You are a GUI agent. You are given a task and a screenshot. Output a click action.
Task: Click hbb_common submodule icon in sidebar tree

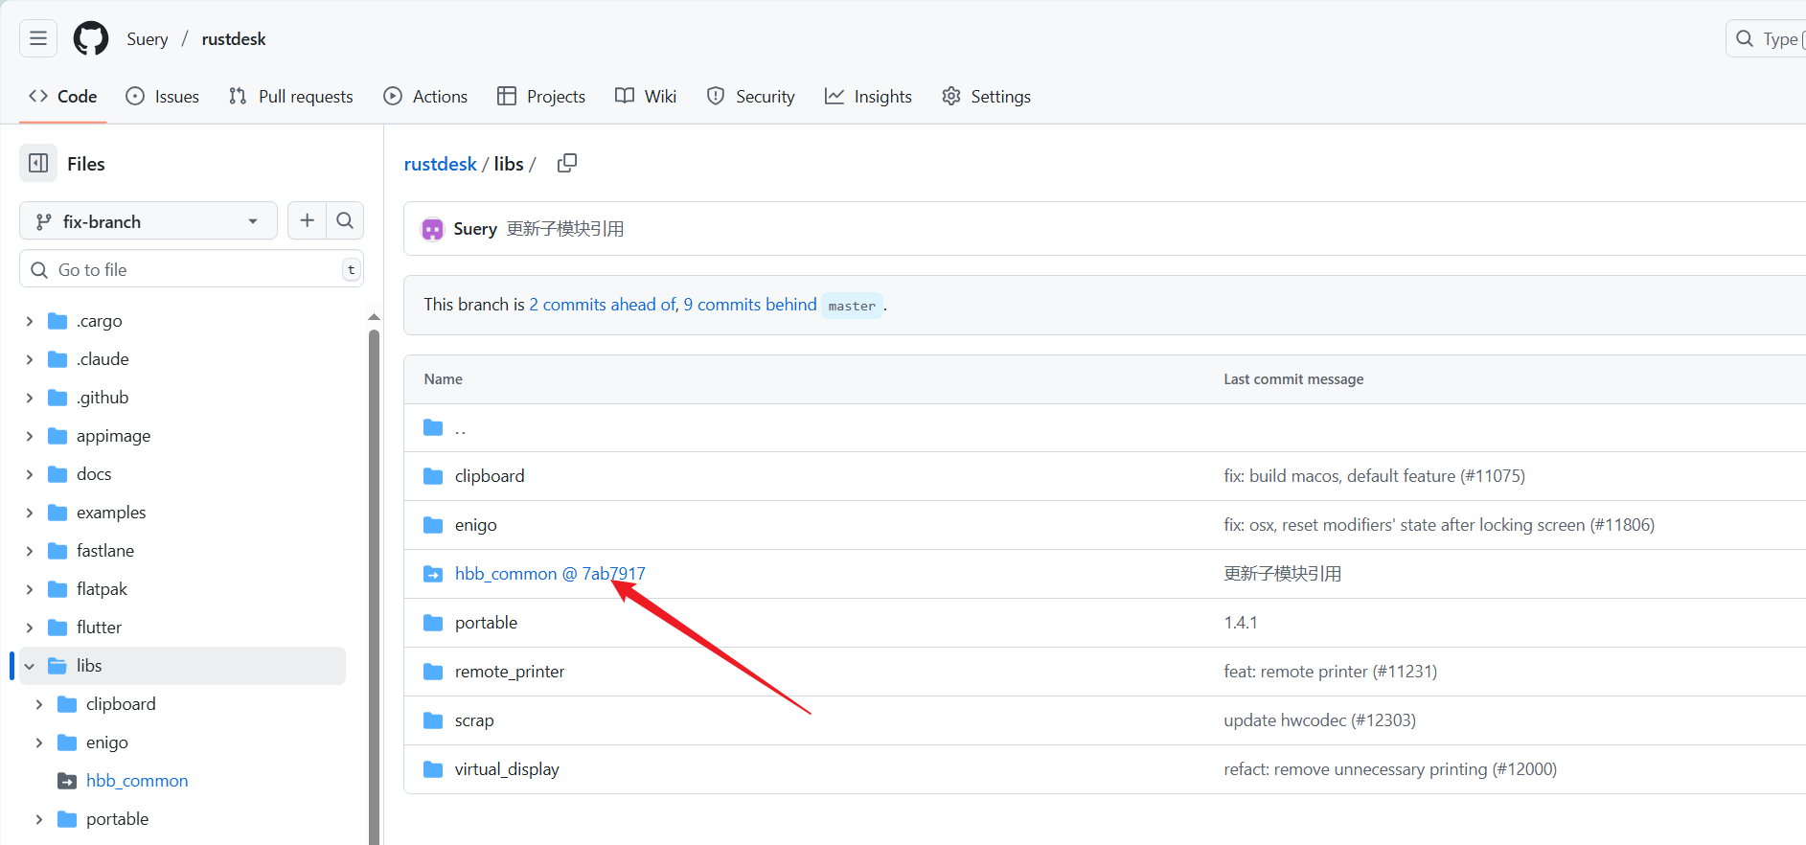pos(67,781)
